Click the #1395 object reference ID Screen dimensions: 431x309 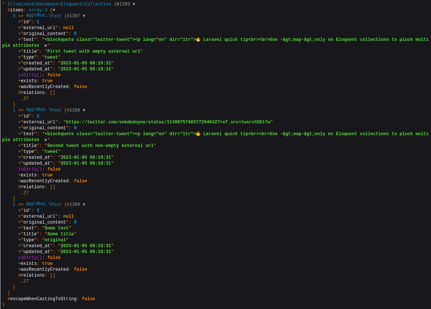click(123, 4)
